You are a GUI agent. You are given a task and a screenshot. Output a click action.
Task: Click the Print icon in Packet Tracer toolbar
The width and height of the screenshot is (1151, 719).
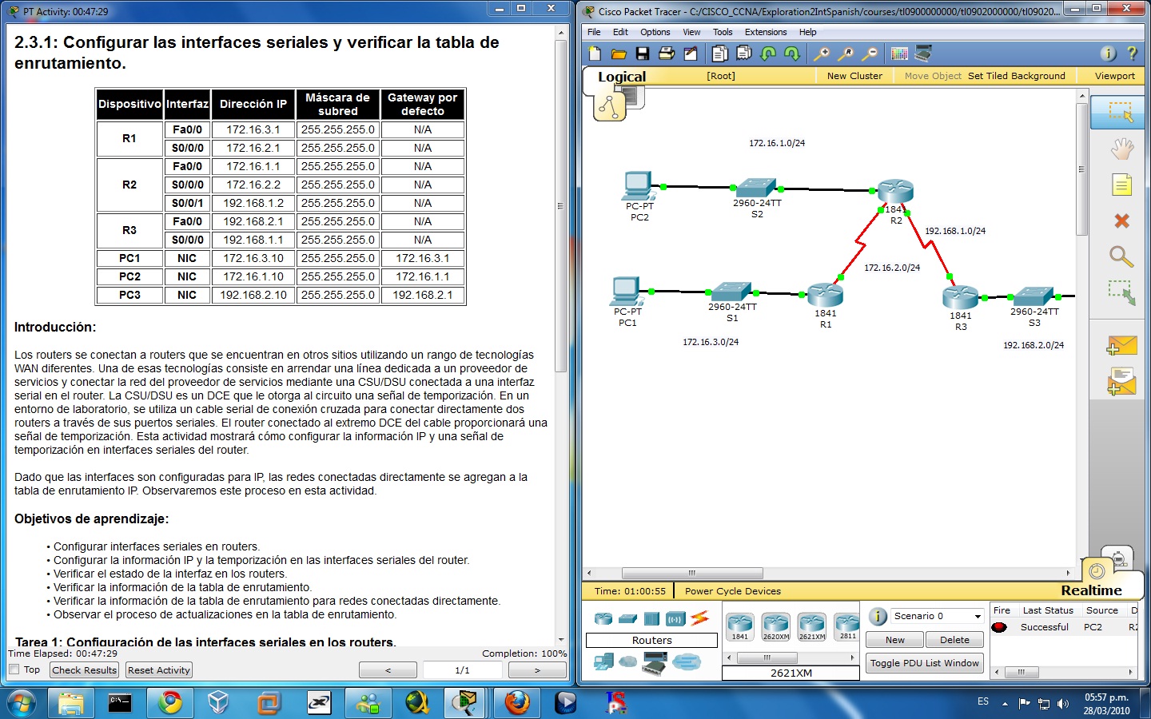click(x=667, y=54)
